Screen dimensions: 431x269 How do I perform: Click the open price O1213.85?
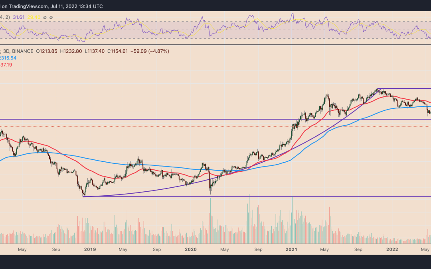click(47, 51)
